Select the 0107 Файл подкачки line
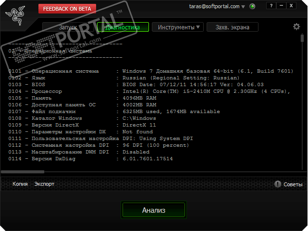 click(114, 112)
